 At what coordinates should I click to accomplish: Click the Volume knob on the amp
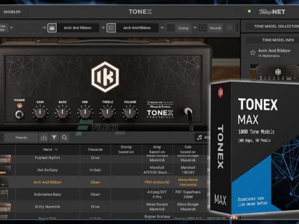[130, 113]
